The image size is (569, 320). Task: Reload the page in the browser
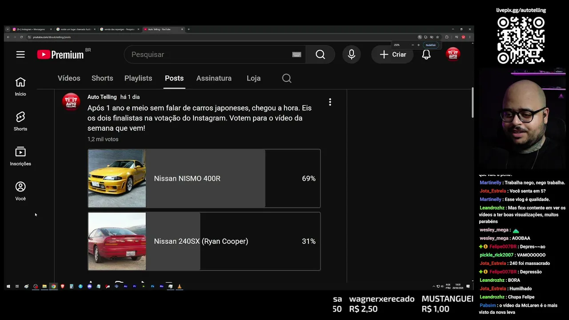(21, 37)
